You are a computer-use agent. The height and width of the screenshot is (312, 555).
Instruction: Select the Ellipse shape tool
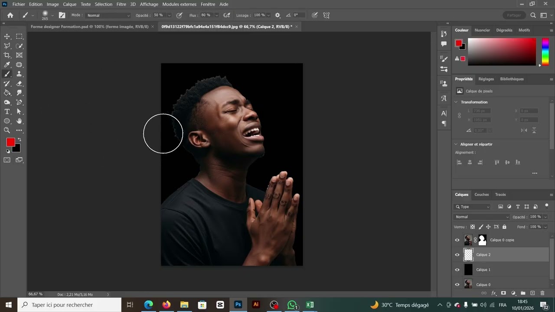click(7, 121)
